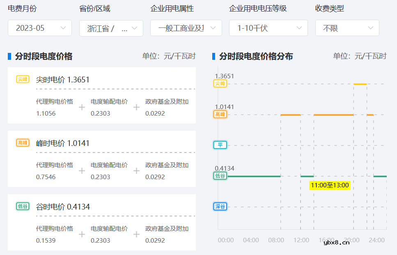Select the 高峰 legend label on the chart
397x255 pixels.
point(220,114)
